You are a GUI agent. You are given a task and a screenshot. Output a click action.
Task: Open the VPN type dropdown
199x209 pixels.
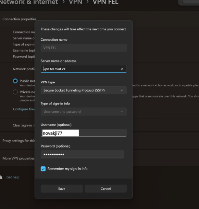(x=84, y=90)
